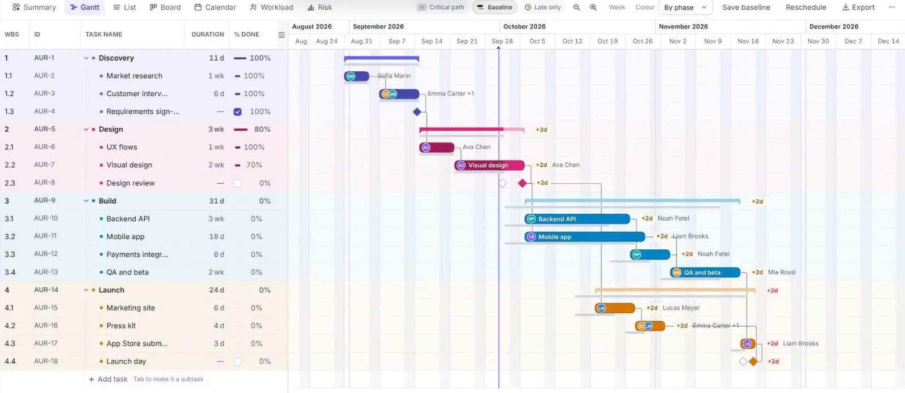Click the Requirements sign-off milestone diamond

tap(417, 112)
